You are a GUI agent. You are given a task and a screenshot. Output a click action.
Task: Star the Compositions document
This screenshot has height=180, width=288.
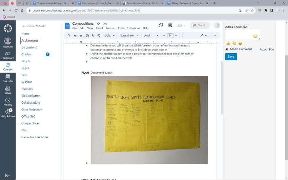click(x=98, y=24)
